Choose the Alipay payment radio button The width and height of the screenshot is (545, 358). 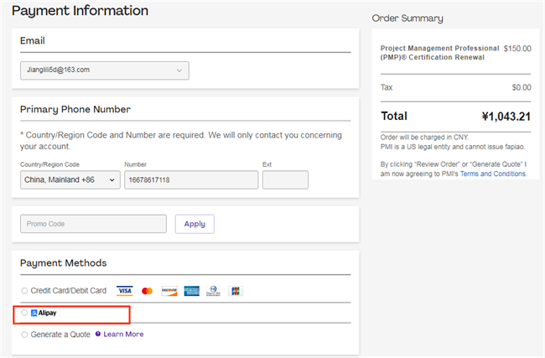24,313
